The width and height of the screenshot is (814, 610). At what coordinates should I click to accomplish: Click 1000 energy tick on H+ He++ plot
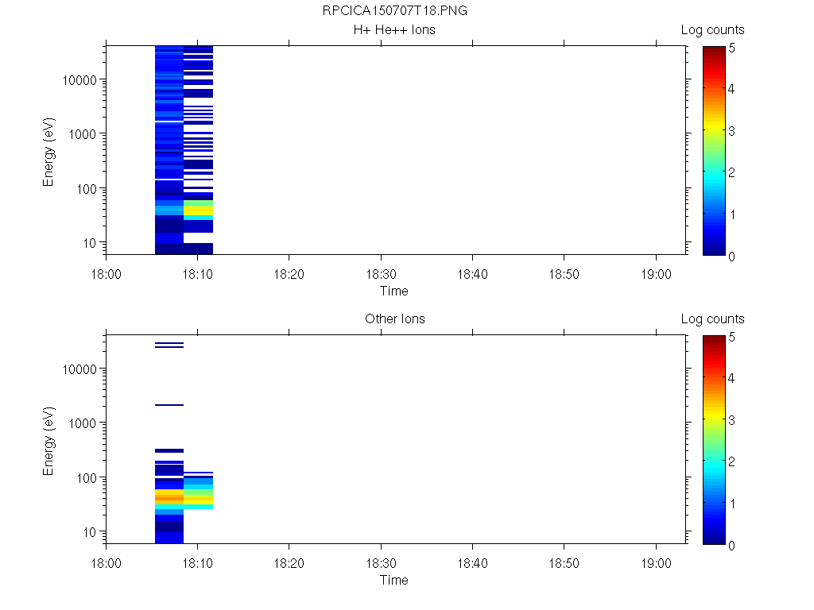point(83,134)
